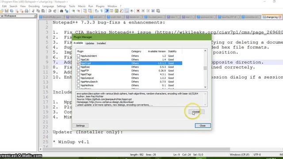283x159 pixels.
Task: Check the NppJumpList plugin checkbox
Action: coord(78,78)
